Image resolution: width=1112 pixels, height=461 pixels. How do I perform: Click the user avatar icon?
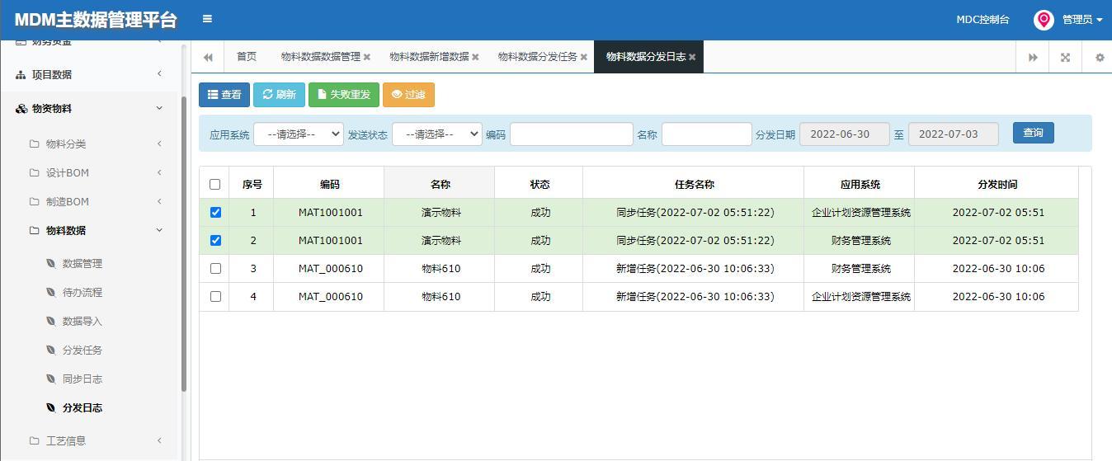pyautogui.click(x=1044, y=20)
